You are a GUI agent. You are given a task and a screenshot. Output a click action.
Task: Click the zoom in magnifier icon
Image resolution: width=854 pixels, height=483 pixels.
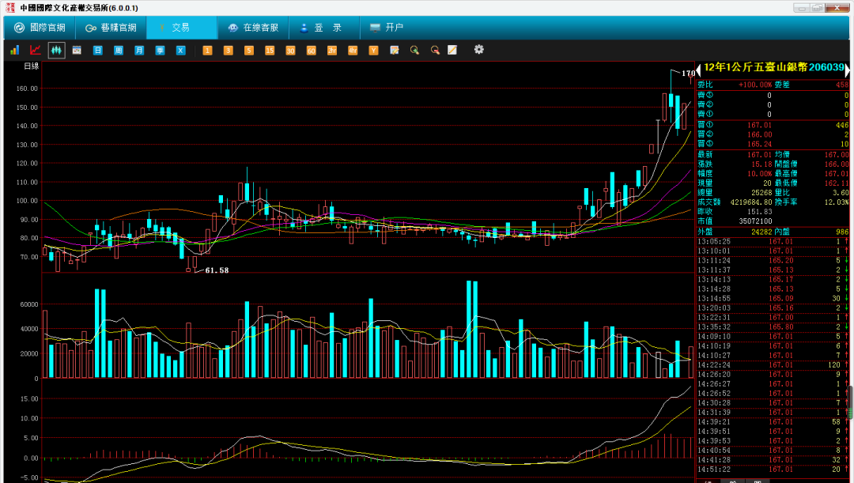pyautogui.click(x=414, y=50)
